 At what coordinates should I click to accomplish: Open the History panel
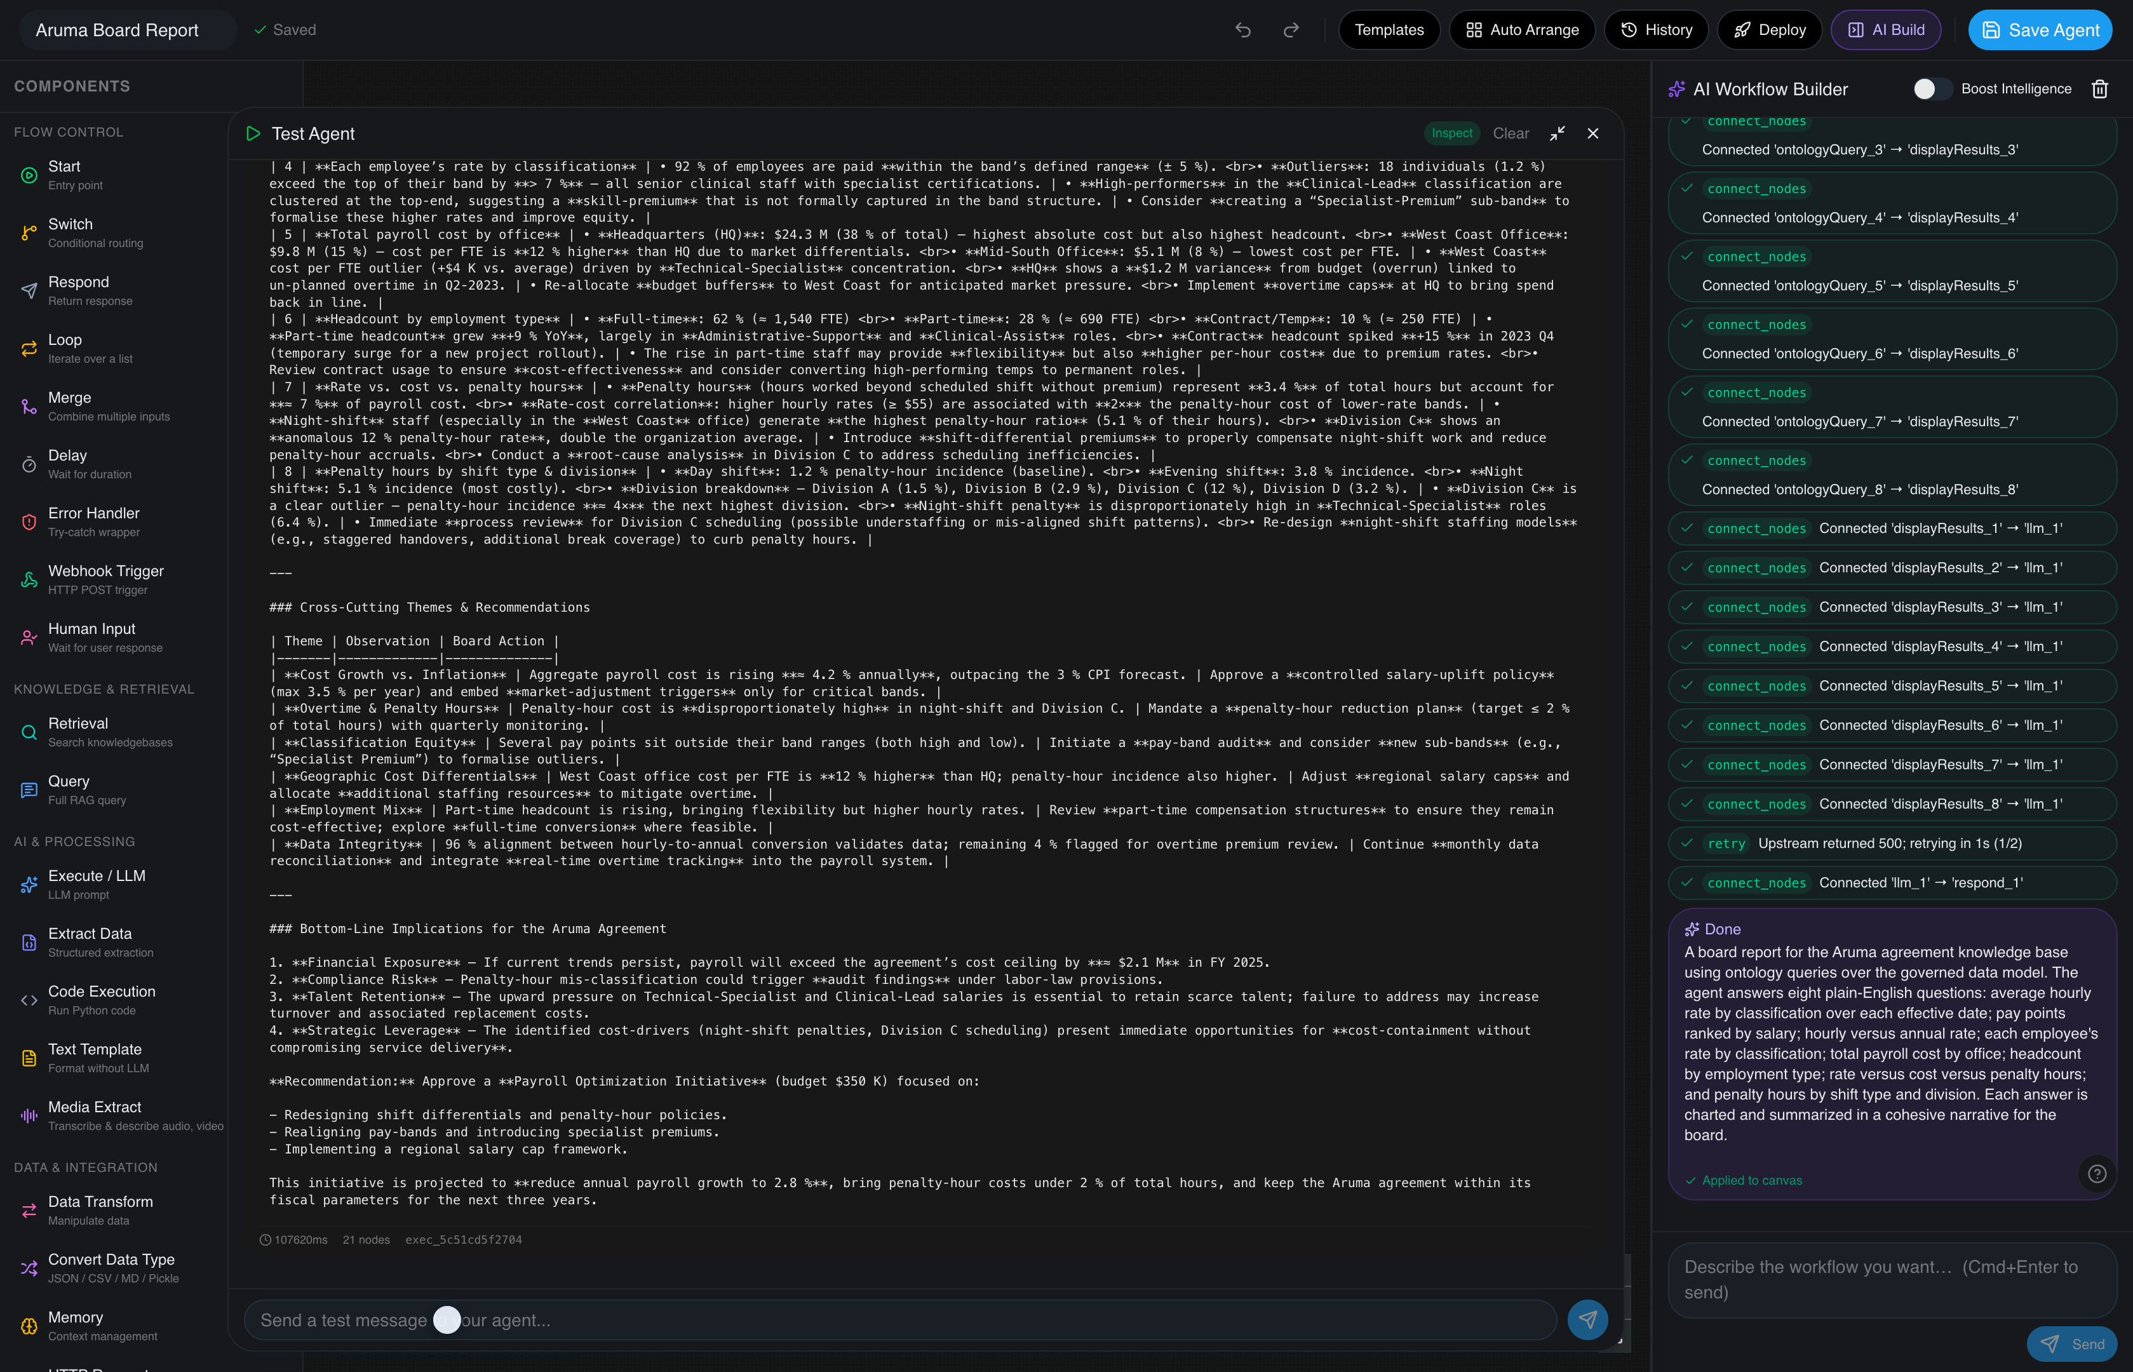point(1655,30)
